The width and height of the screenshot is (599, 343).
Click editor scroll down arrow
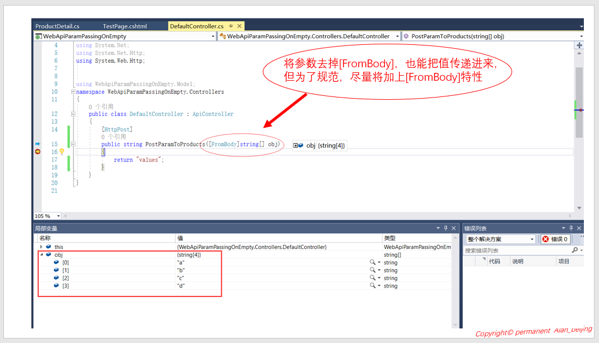[x=579, y=208]
